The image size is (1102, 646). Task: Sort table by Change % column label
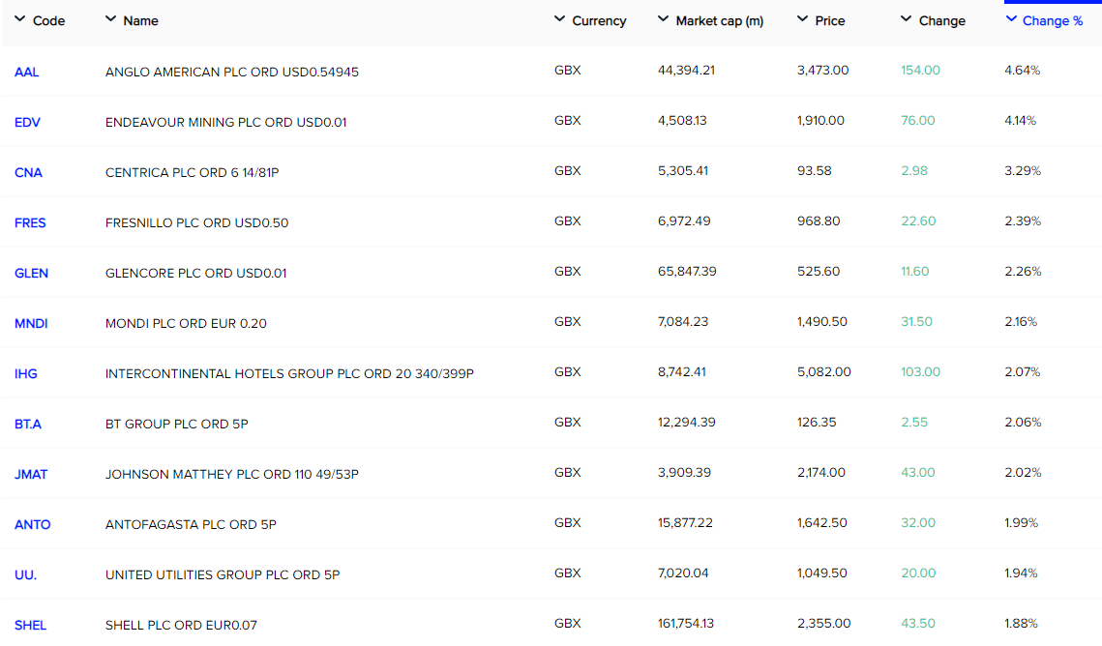pos(1052,21)
